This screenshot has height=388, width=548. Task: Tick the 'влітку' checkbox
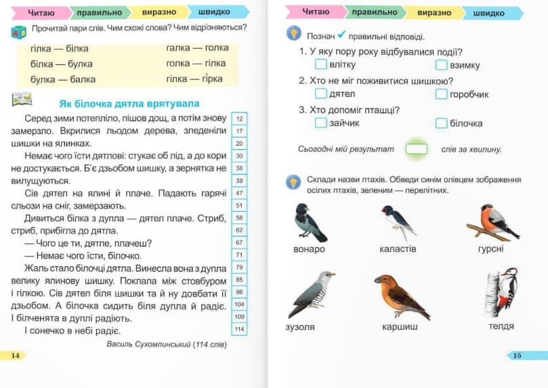point(321,64)
